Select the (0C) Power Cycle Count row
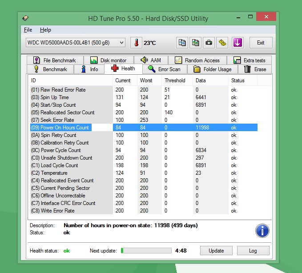 [144, 150]
